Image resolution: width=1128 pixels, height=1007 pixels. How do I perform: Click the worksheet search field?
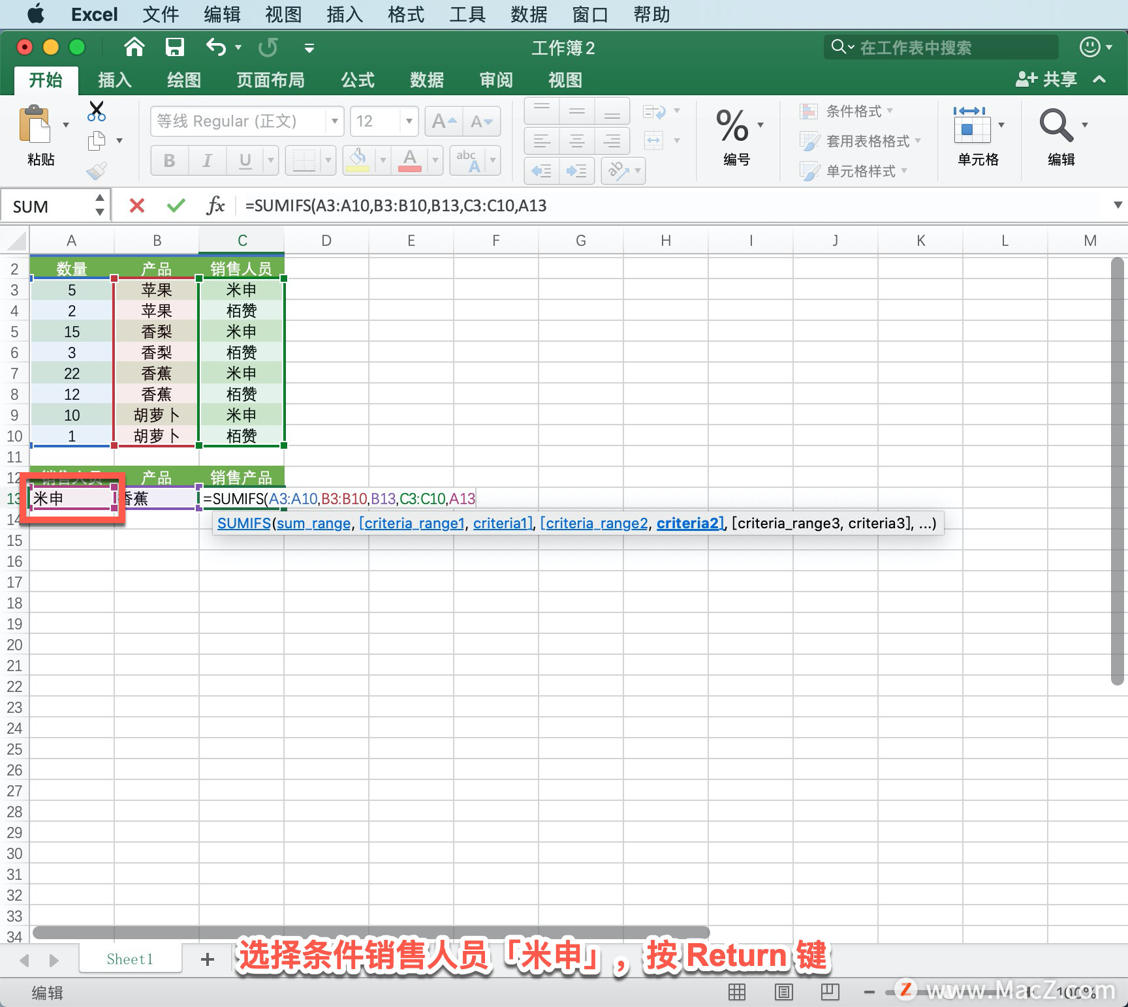tap(941, 47)
